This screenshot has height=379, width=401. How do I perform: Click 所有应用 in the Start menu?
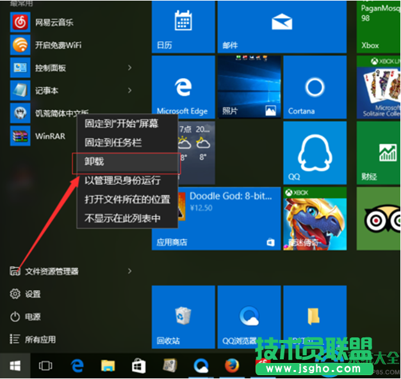tap(40, 340)
